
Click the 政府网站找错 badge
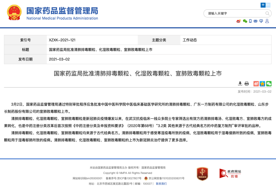tap(230, 174)
